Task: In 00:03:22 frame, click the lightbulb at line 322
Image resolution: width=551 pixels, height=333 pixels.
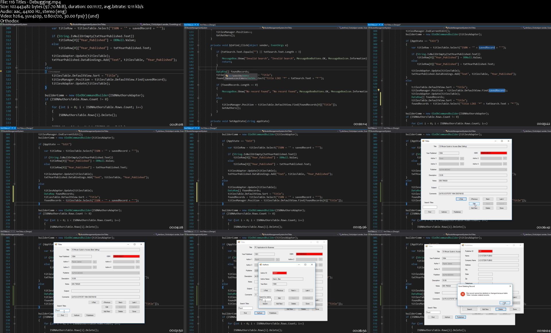Action: (379, 90)
